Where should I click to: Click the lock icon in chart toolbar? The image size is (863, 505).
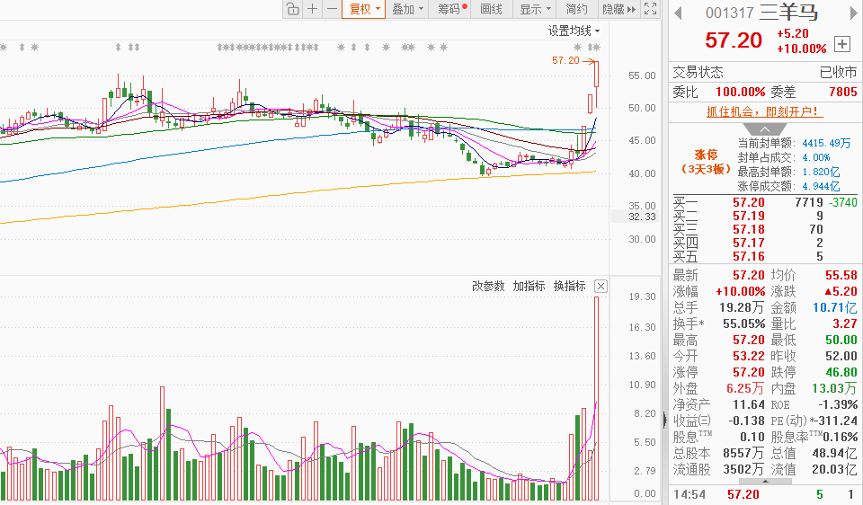(x=293, y=9)
